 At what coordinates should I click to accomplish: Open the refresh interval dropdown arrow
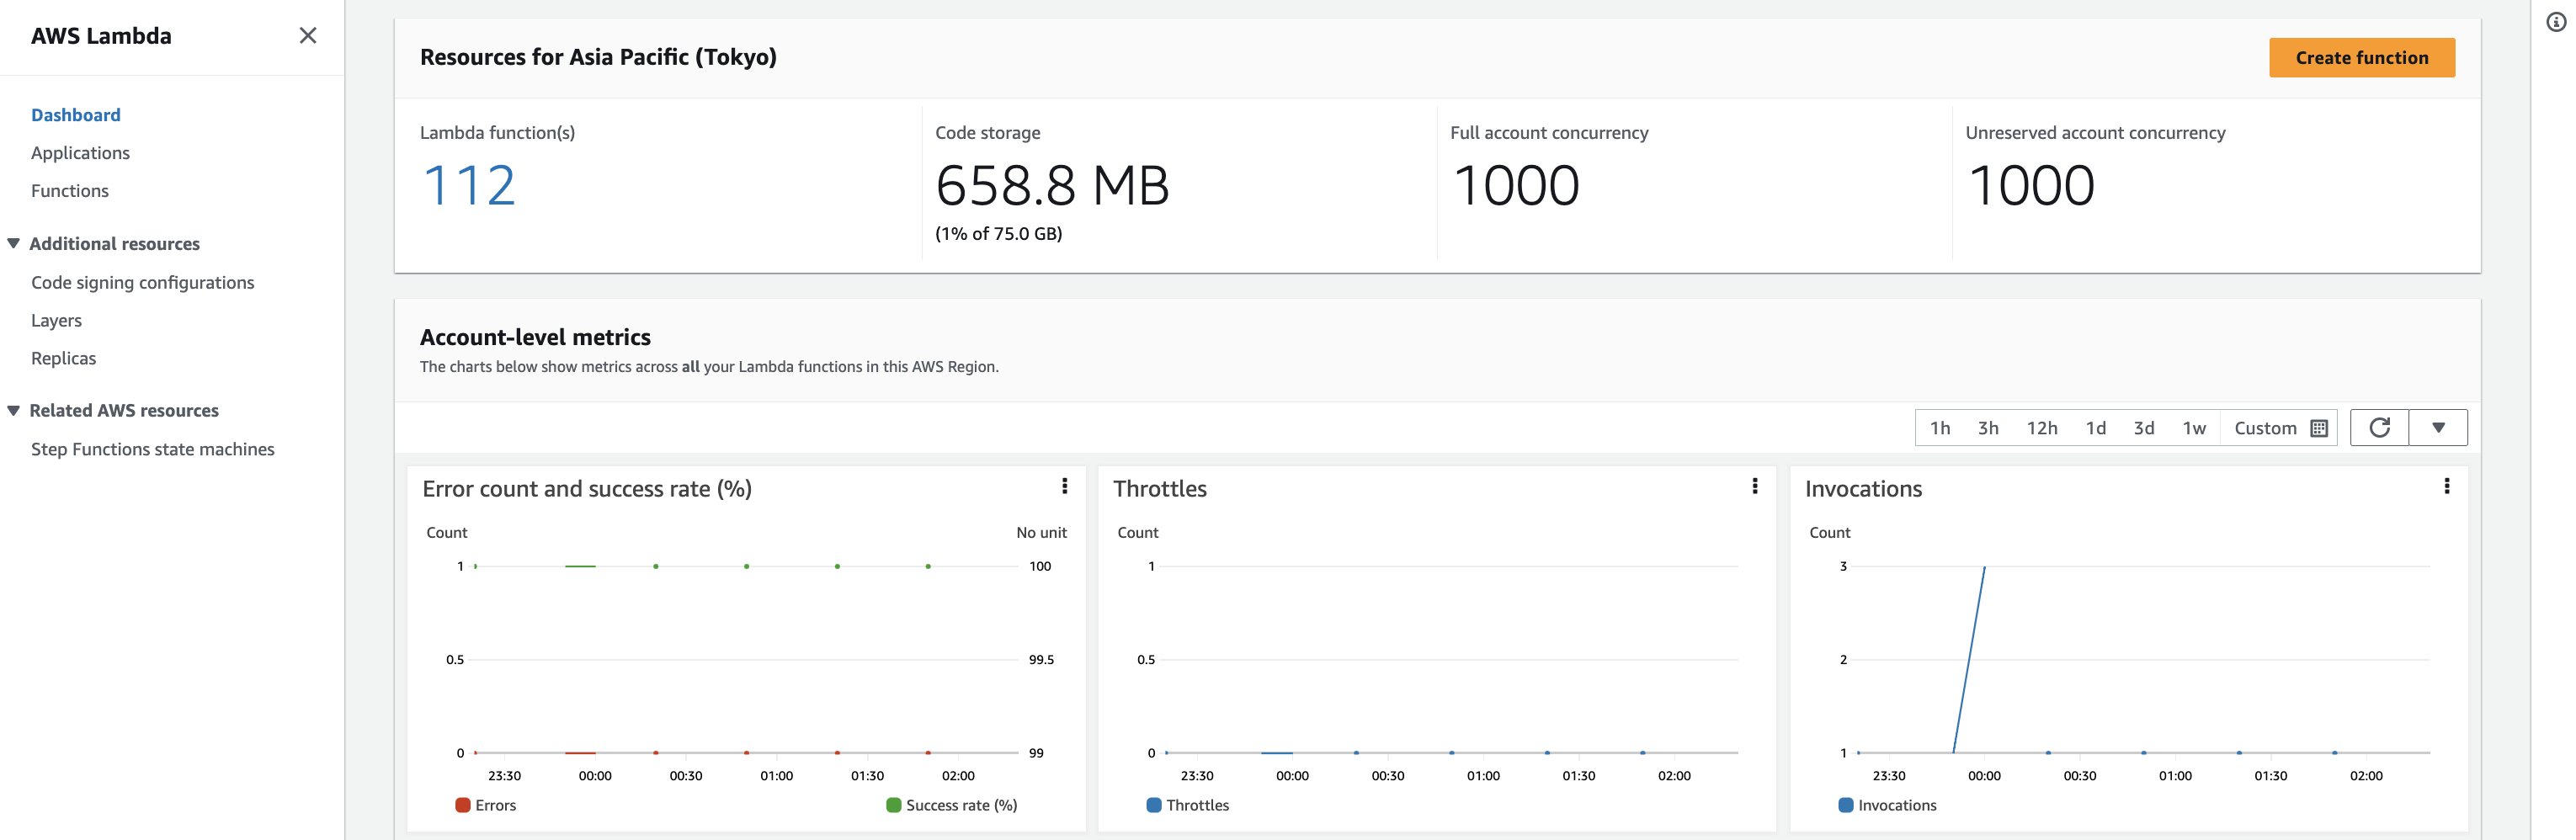pos(2438,428)
